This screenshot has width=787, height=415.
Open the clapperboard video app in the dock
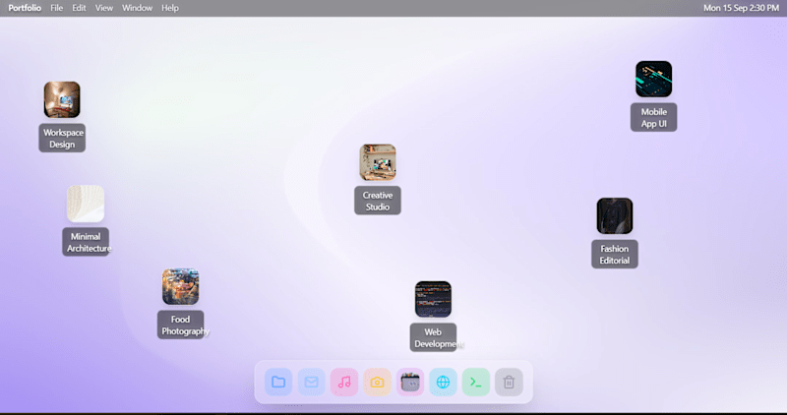point(410,382)
